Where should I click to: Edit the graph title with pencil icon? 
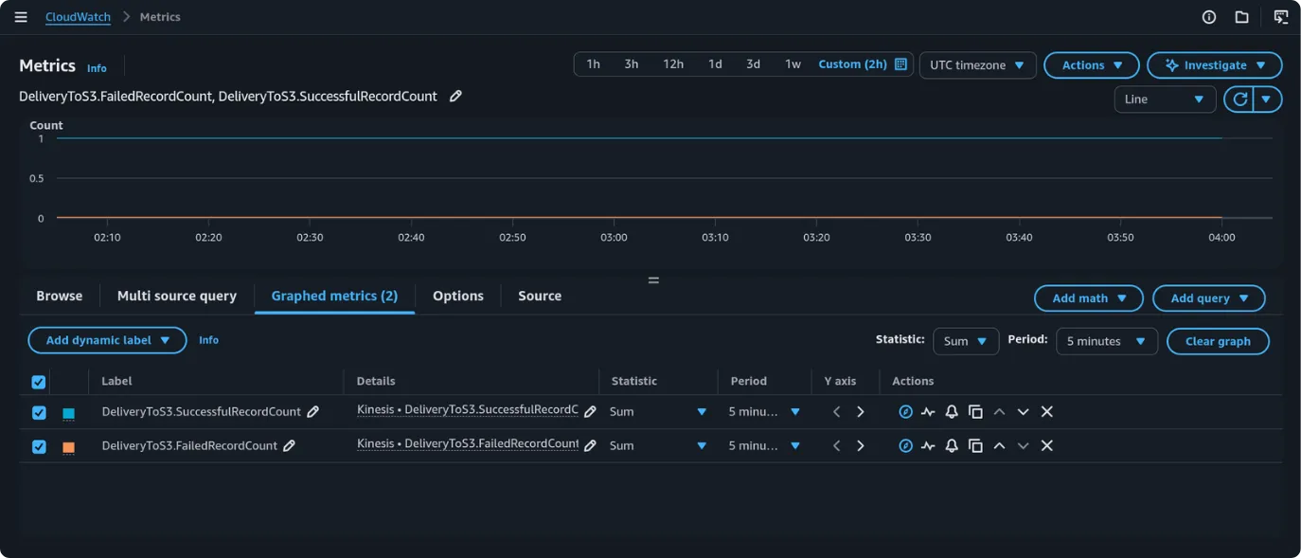coord(455,96)
